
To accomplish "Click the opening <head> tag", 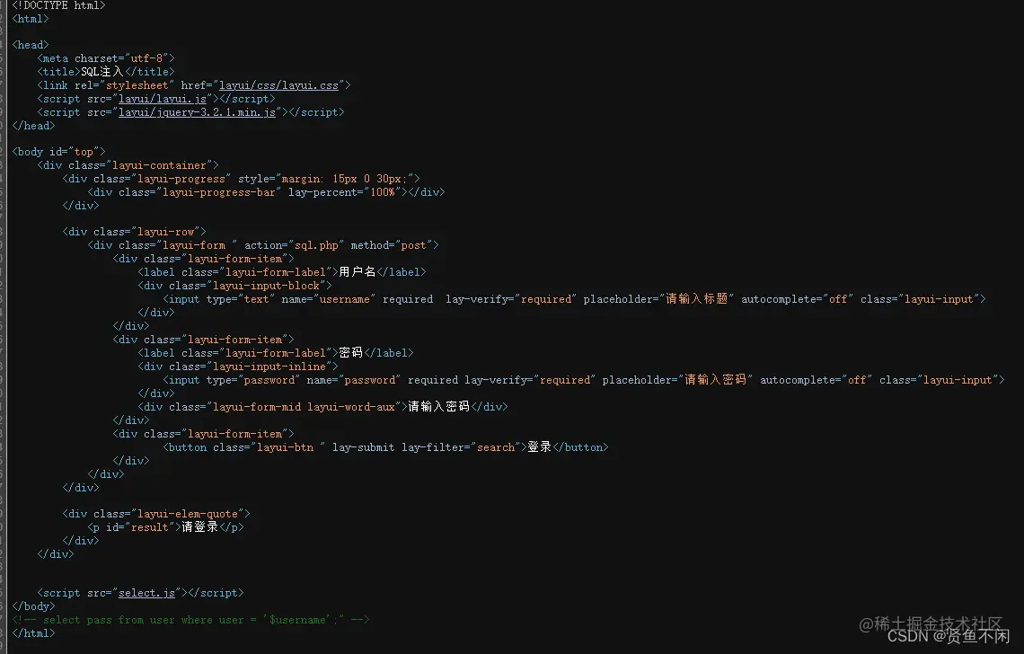I will tap(30, 45).
